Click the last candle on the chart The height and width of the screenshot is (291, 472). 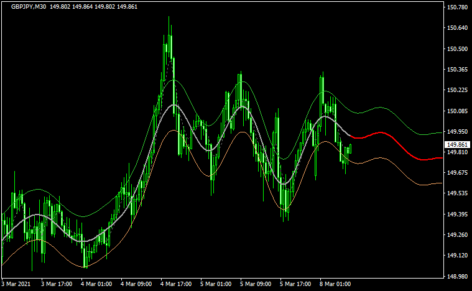[x=351, y=148]
